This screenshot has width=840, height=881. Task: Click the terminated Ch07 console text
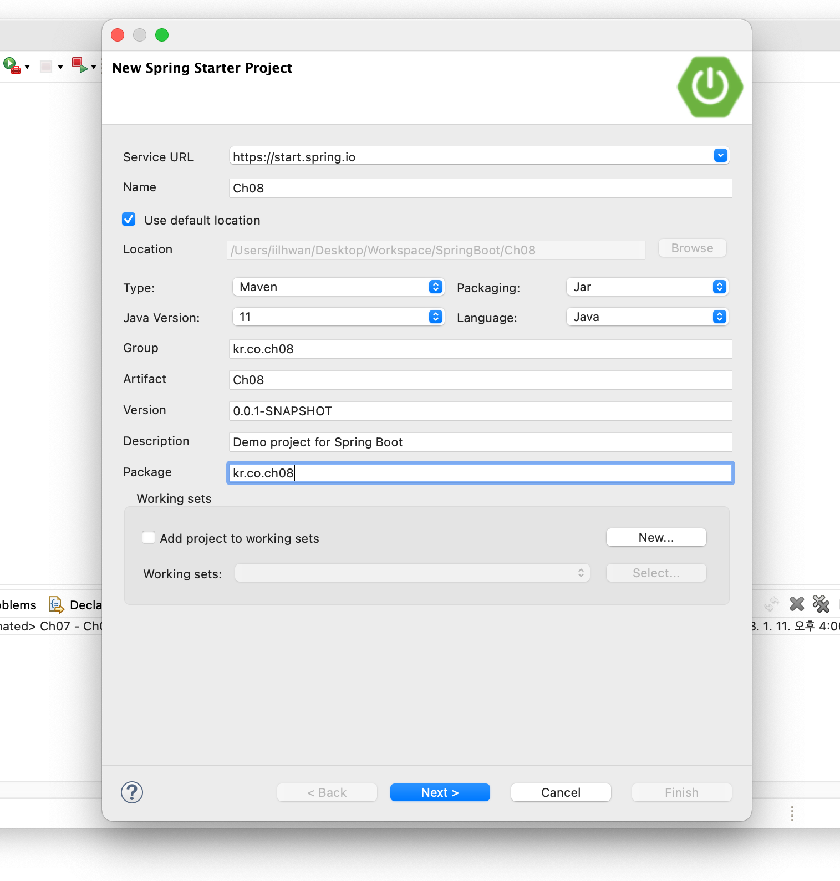[x=51, y=626]
